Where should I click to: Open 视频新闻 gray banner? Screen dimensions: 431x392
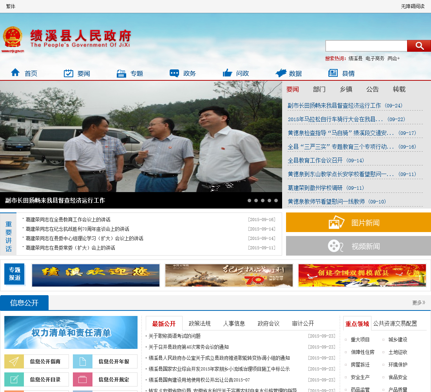click(x=359, y=246)
